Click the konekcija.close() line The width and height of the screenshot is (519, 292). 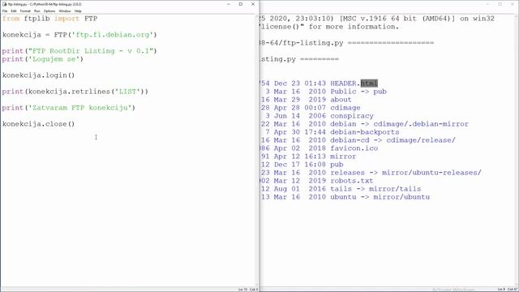(38, 124)
